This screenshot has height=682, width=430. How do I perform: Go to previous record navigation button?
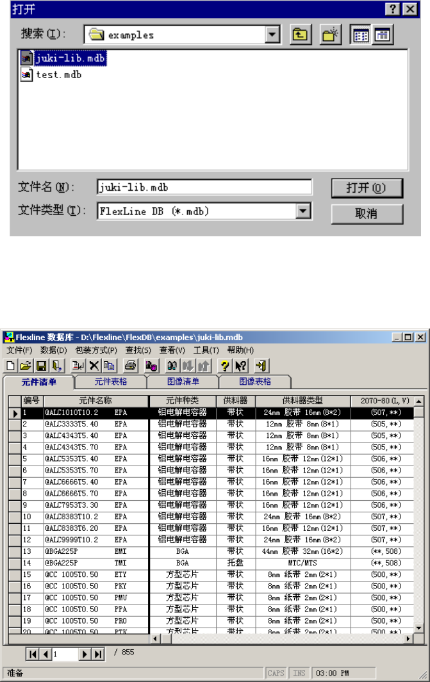45,654
